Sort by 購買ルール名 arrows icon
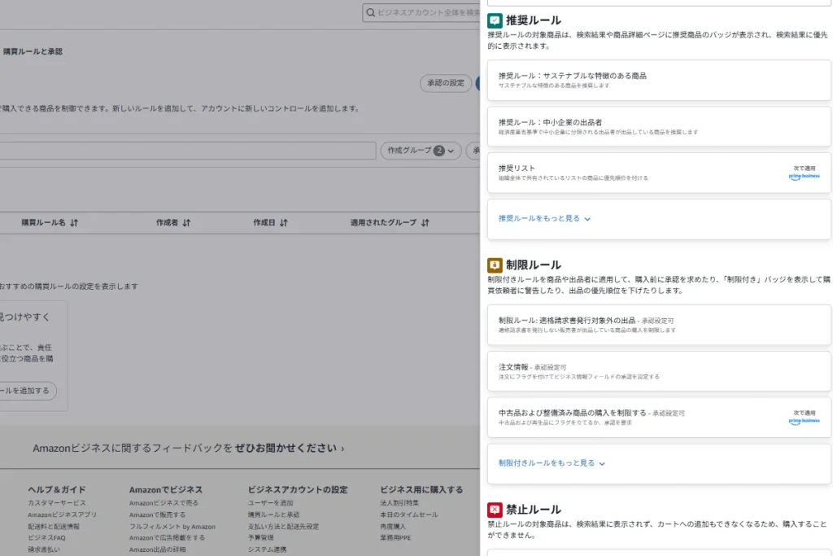This screenshot has width=833, height=556. pyautogui.click(x=74, y=223)
